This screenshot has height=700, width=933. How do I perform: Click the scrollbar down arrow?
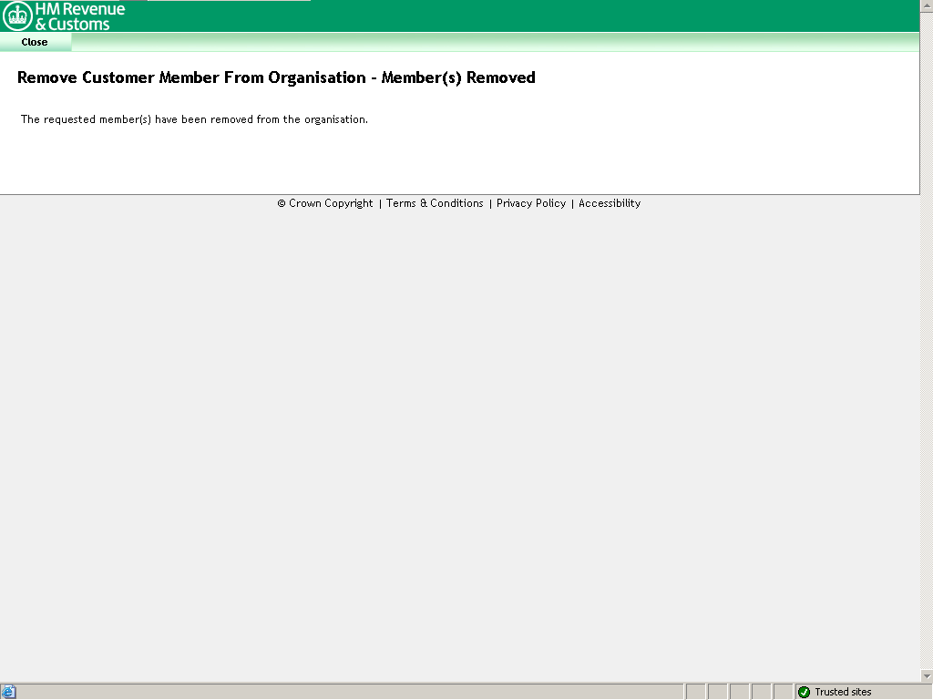(x=927, y=677)
